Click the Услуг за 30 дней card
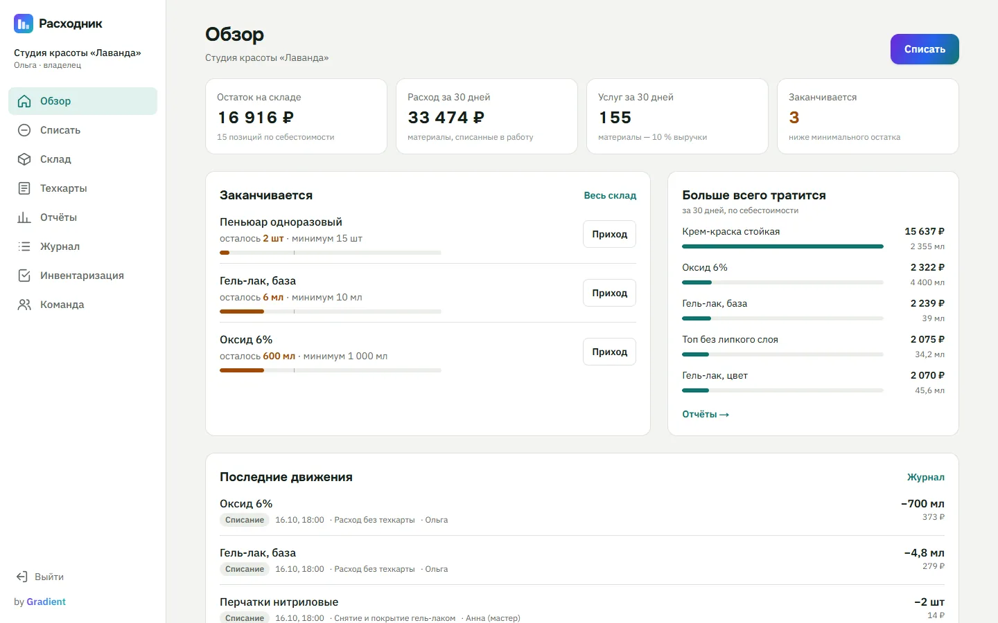 677,116
